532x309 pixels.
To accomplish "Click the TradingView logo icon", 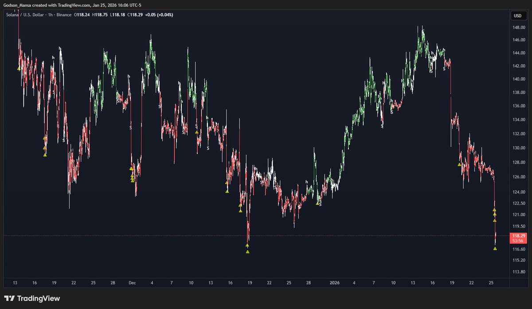I will pyautogui.click(x=10, y=298).
